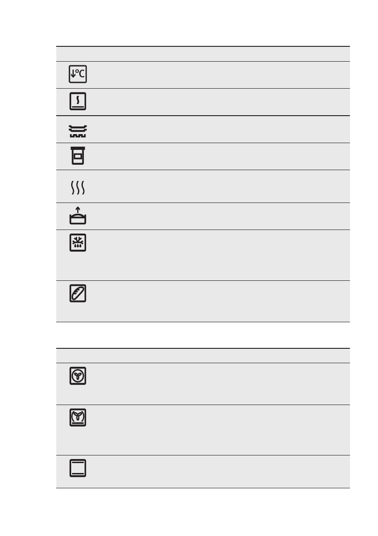378x536 pixels.
Task: Click the circular fan cooking icon
Action: (x=78, y=376)
